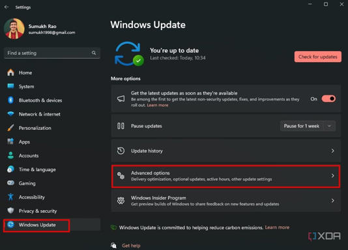Click the System monitor icon
The image size is (348, 250).
point(10,86)
